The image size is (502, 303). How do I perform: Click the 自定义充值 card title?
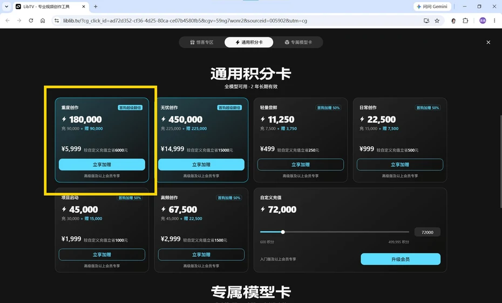pyautogui.click(x=270, y=197)
